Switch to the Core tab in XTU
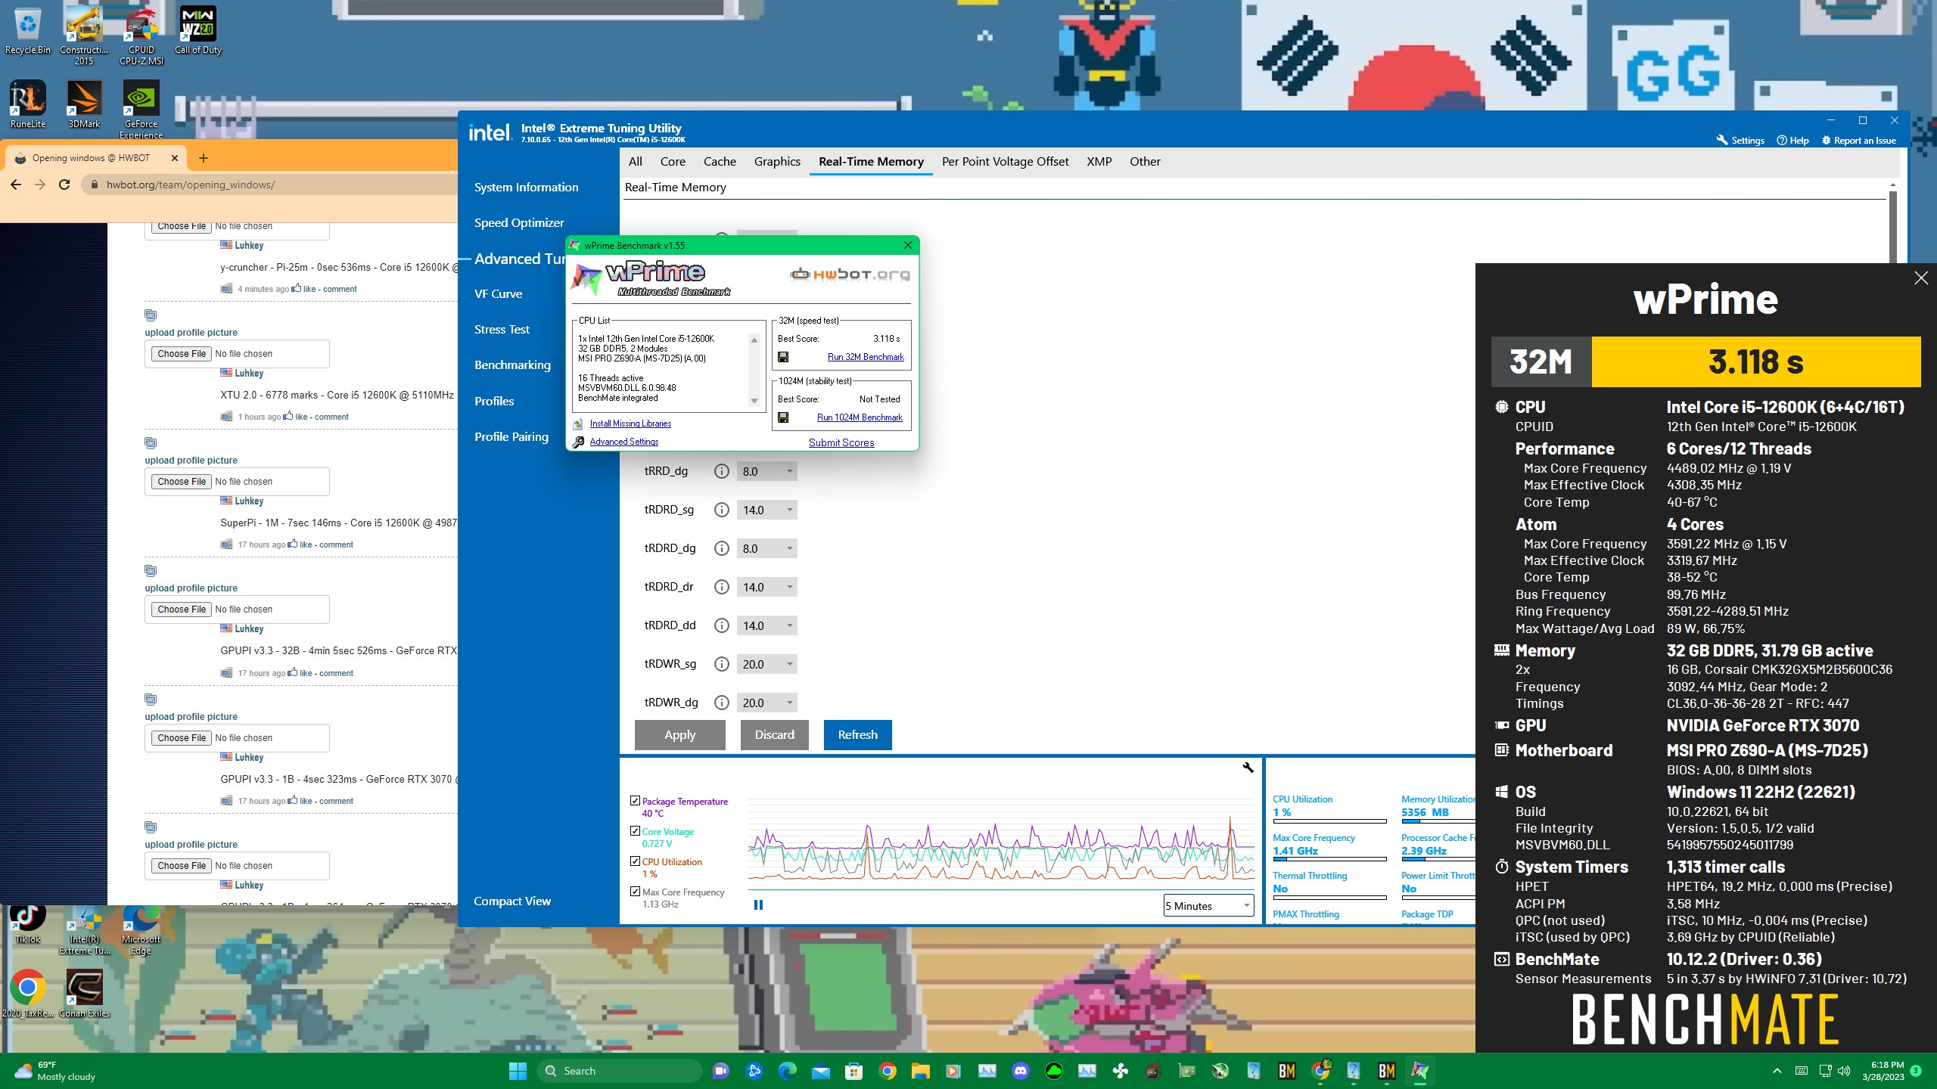 pyautogui.click(x=673, y=161)
